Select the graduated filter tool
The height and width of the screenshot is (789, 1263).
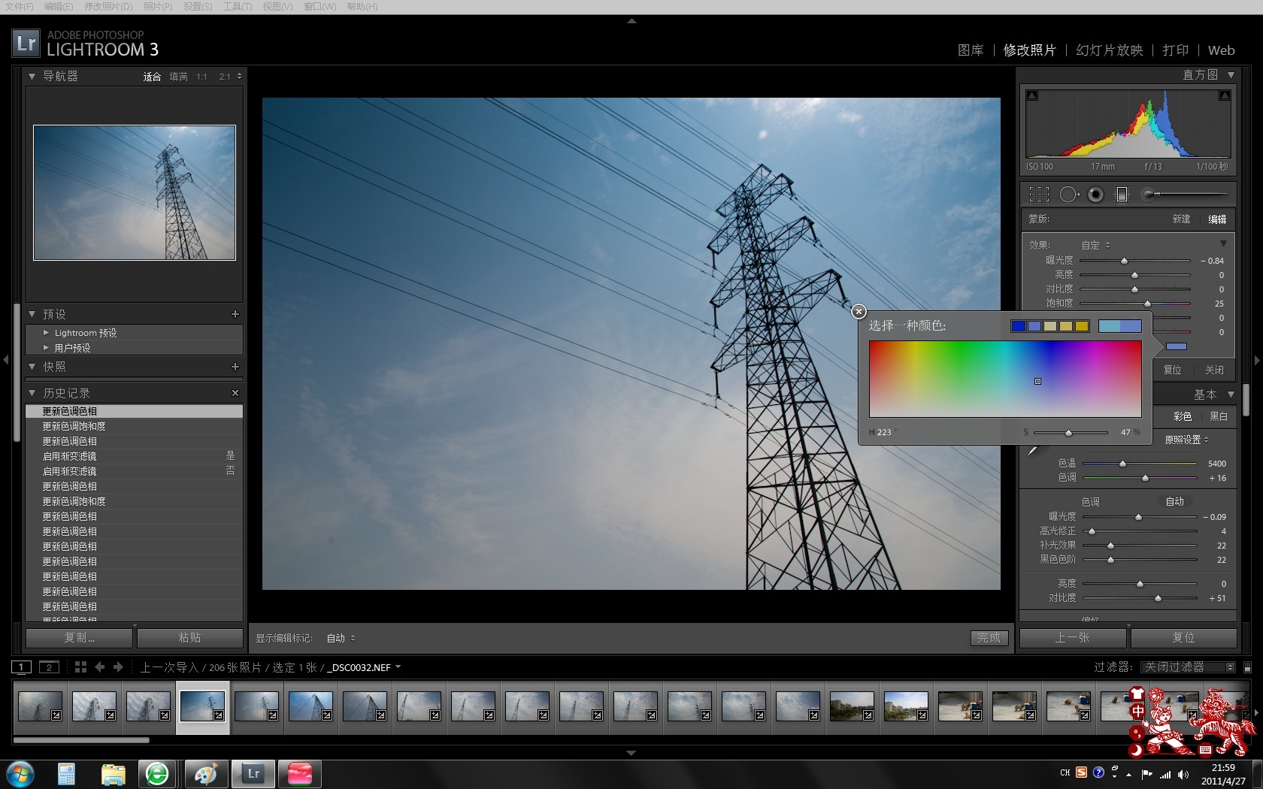point(1122,195)
